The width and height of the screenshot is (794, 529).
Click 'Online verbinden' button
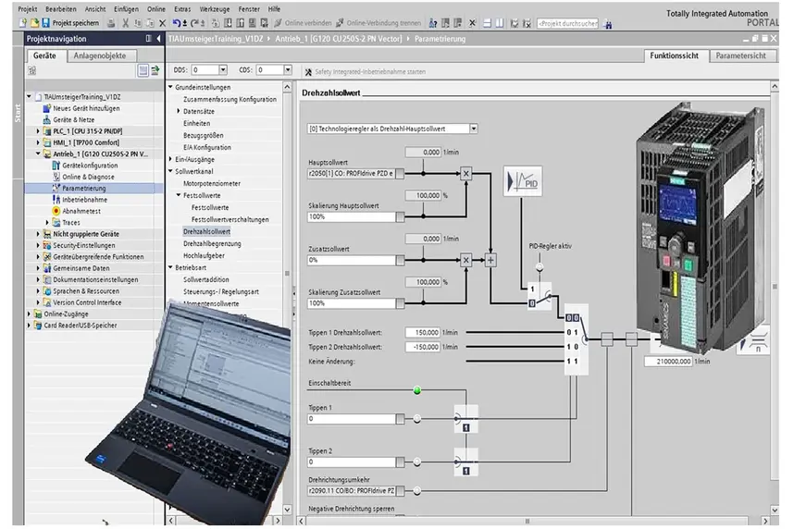tap(303, 22)
